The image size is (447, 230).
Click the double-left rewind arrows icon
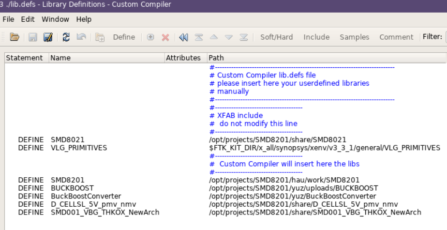[x=183, y=37]
